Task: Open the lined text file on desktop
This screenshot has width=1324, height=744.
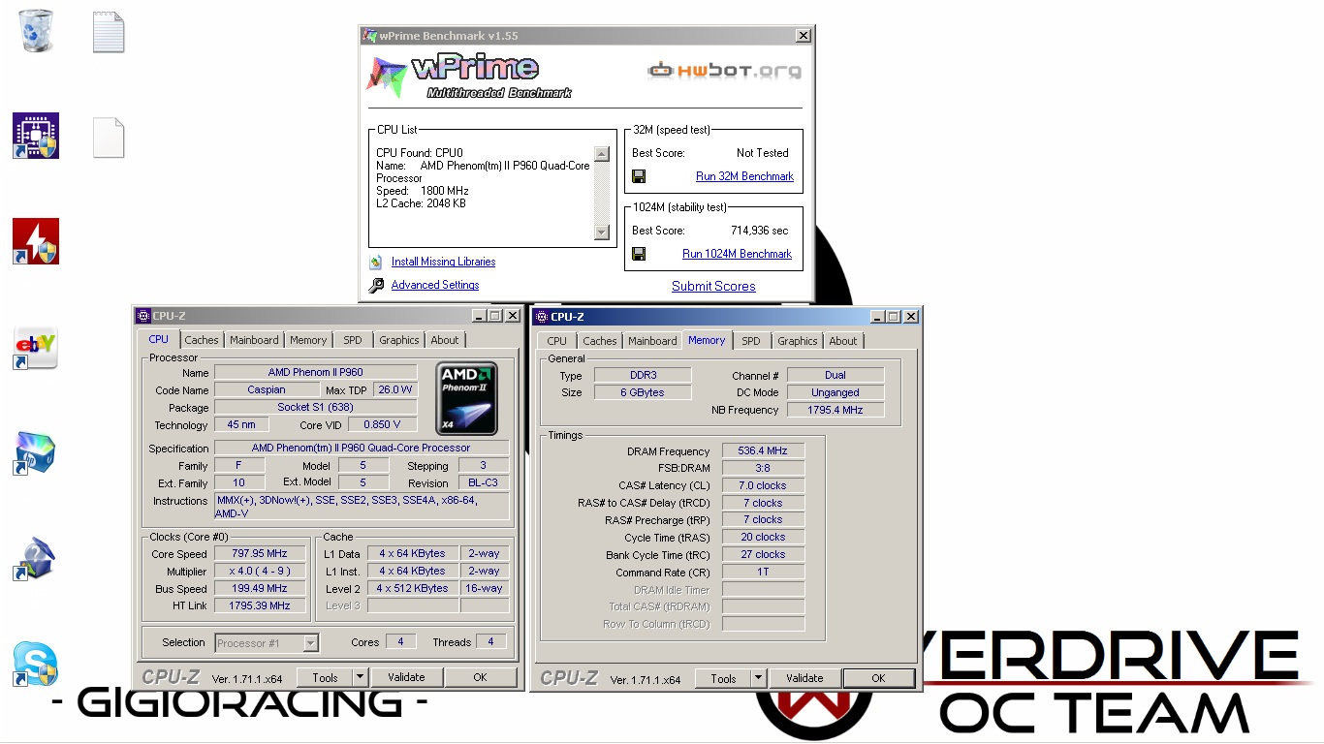Action: pyautogui.click(x=109, y=32)
